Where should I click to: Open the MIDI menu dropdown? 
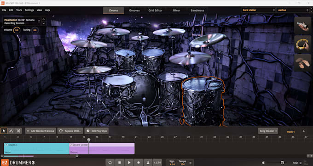tap(297, 163)
